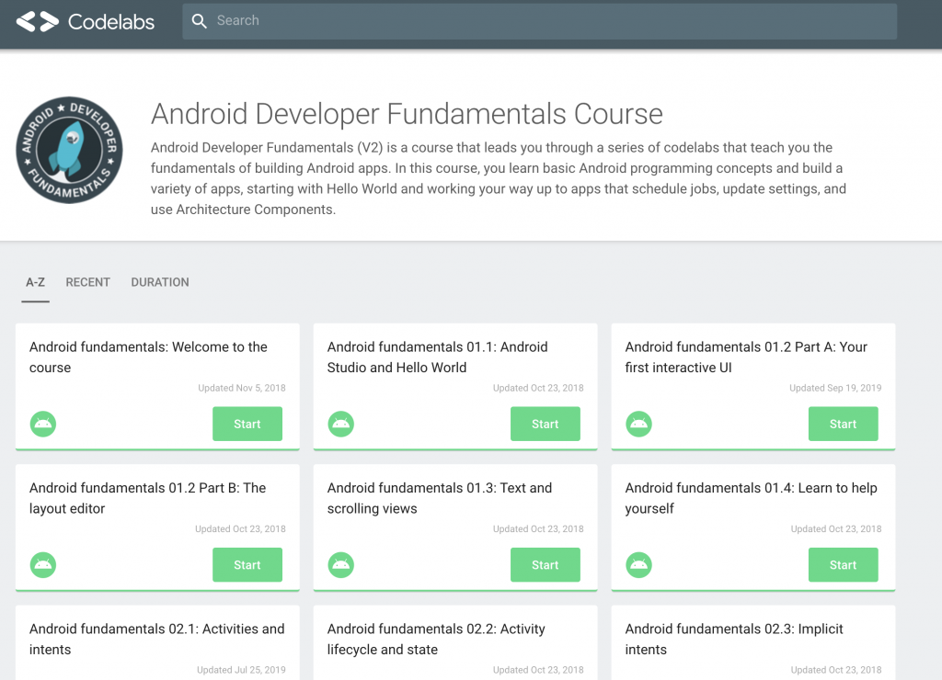Click Android icon on 01.2 Part A card

click(638, 424)
